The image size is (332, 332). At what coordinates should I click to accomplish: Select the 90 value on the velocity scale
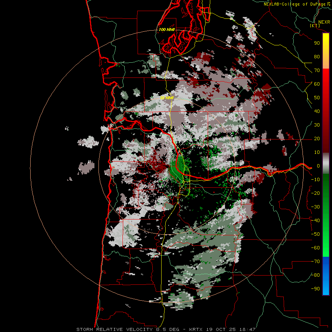coord(317,43)
